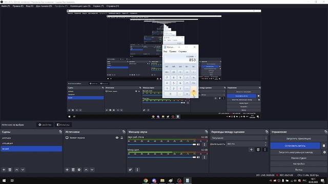Screen dimensions: 328x184
Task: Delete the selected scene with trash icon
Action: pyautogui.click(x=10, y=170)
